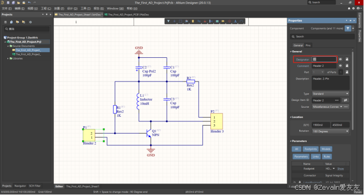The width and height of the screenshot is (364, 195).
Task: Select the plus/move tool in active bar
Action: click(174, 22)
